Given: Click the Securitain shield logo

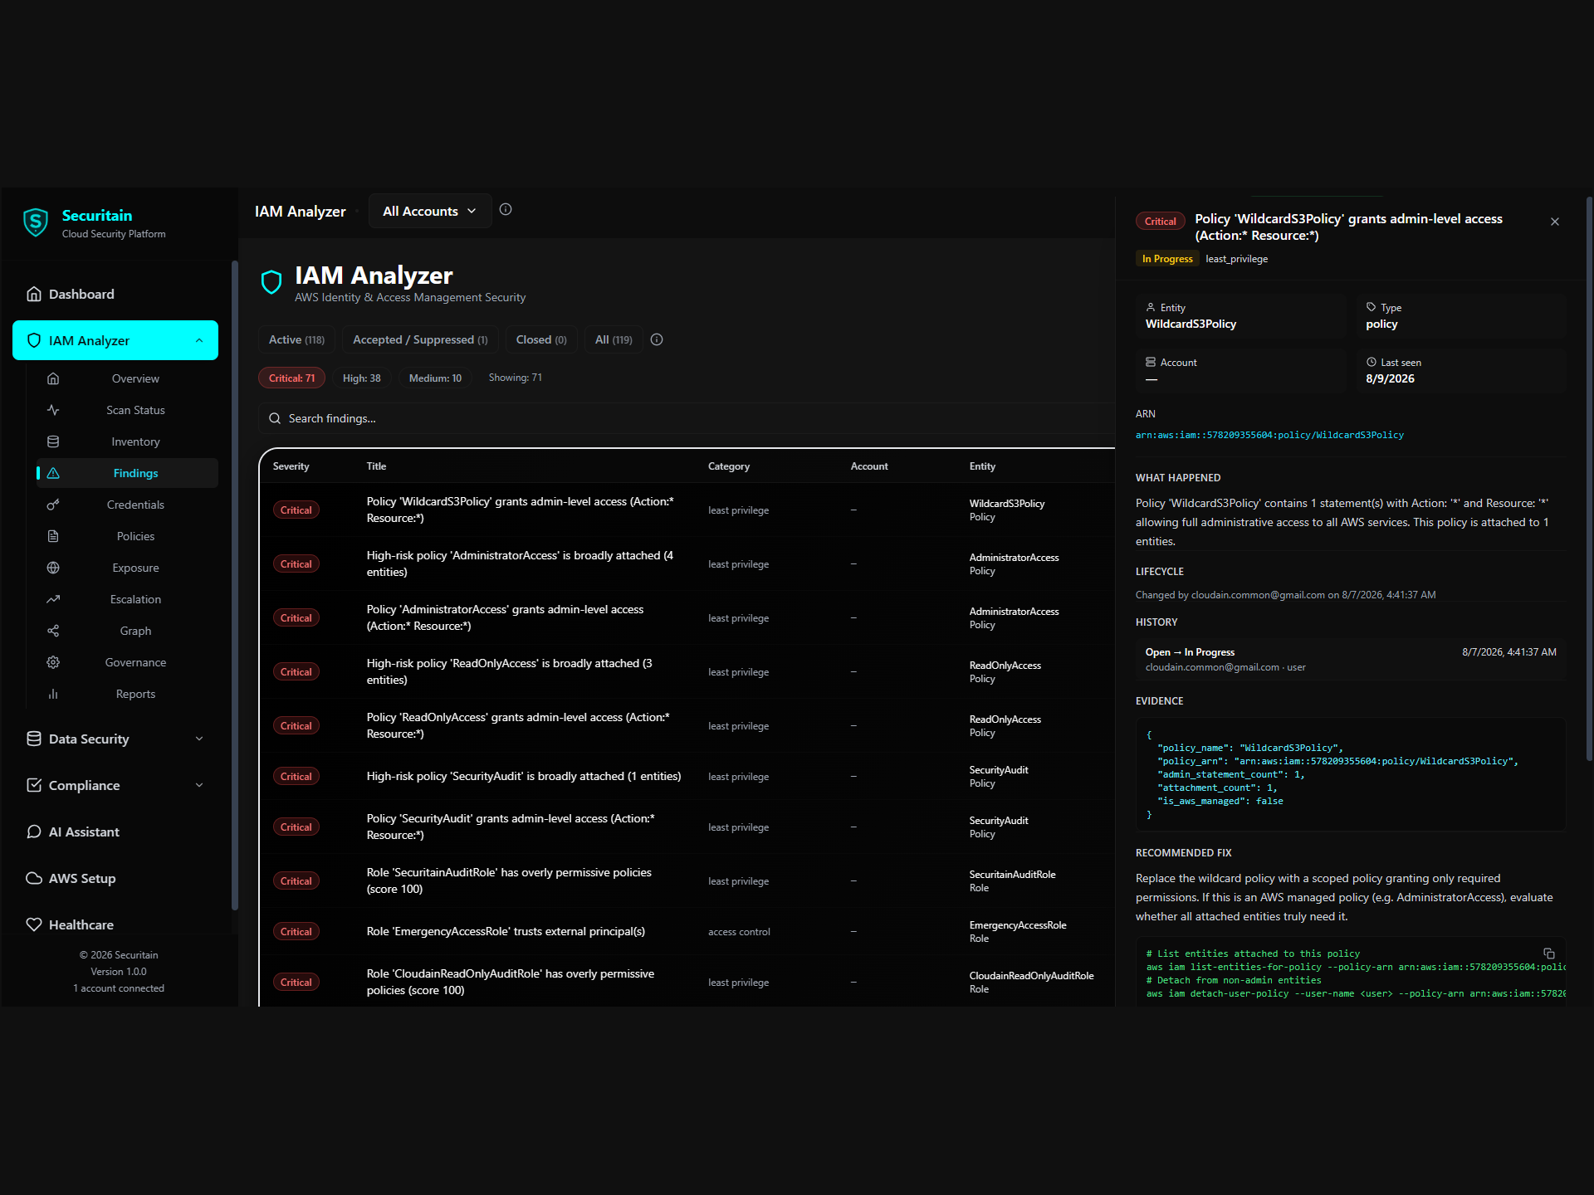Looking at the screenshot, I should tap(36, 222).
